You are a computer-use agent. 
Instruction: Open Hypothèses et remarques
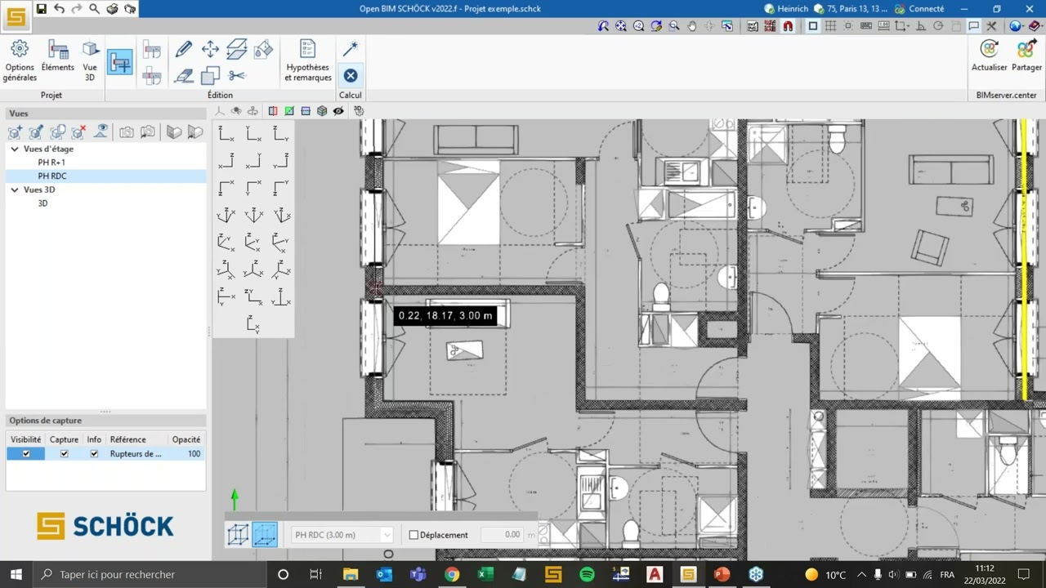click(x=307, y=61)
